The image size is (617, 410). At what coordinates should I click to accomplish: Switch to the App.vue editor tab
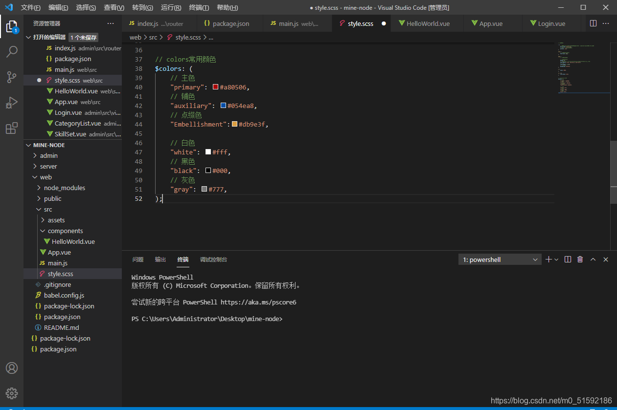pos(490,23)
